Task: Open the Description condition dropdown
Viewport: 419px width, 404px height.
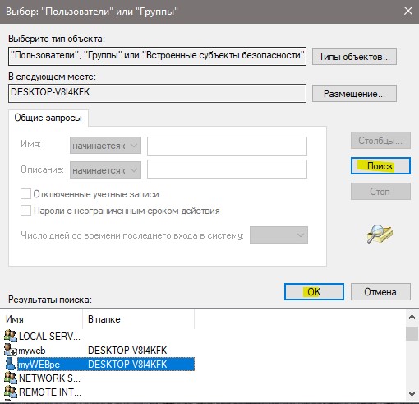Action: point(105,170)
